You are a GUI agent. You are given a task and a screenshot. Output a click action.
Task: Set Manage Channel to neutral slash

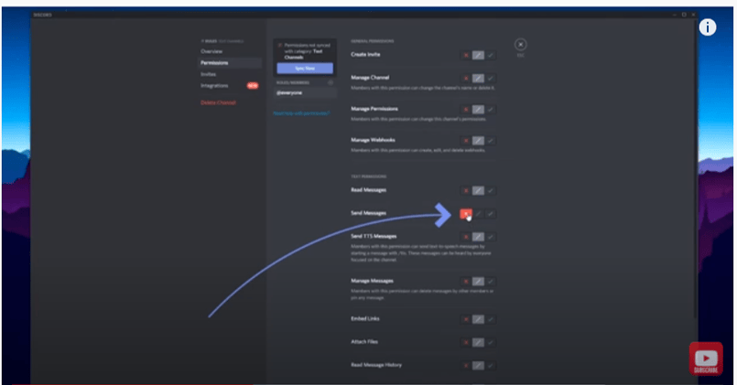click(x=478, y=79)
